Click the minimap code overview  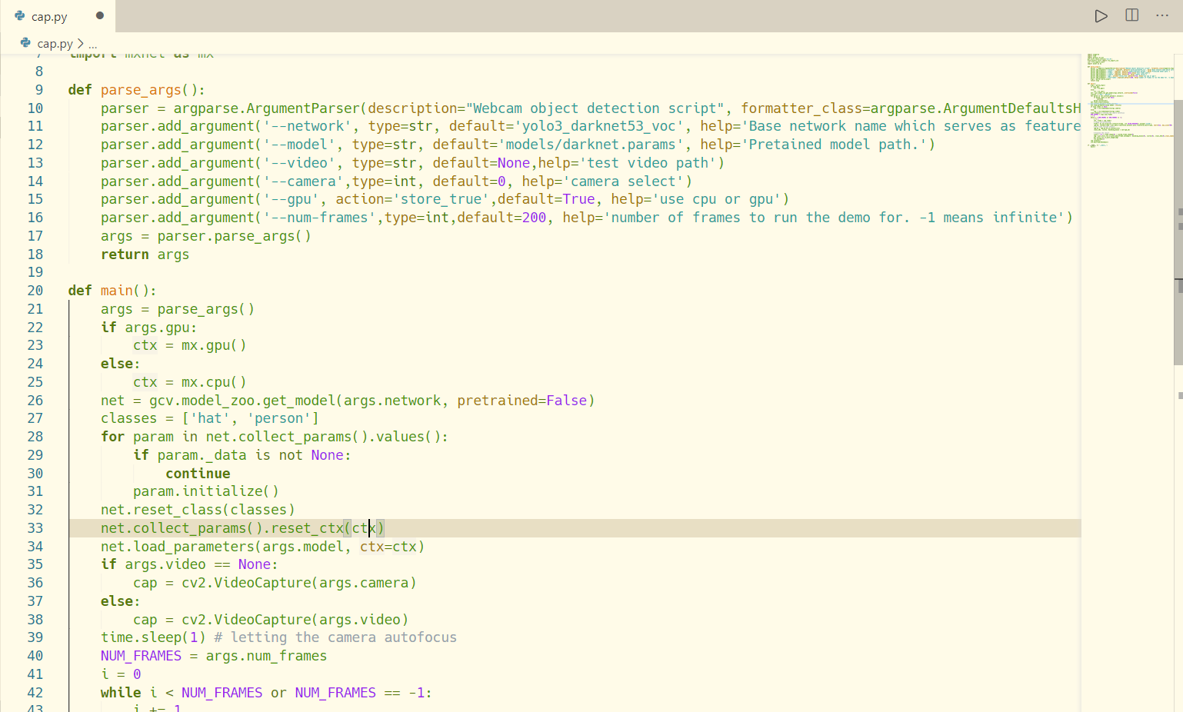coord(1129,100)
